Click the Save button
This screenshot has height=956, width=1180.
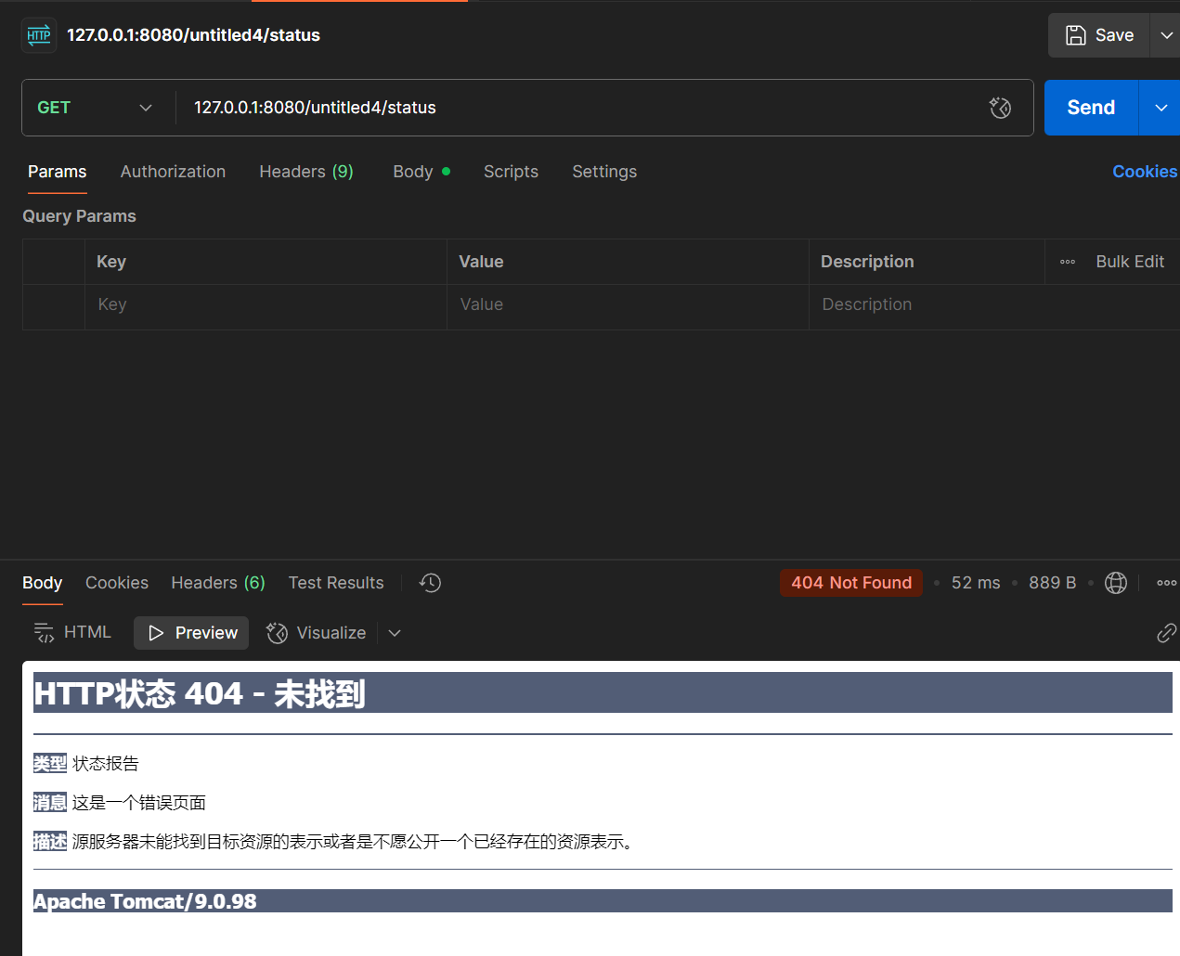point(1099,35)
